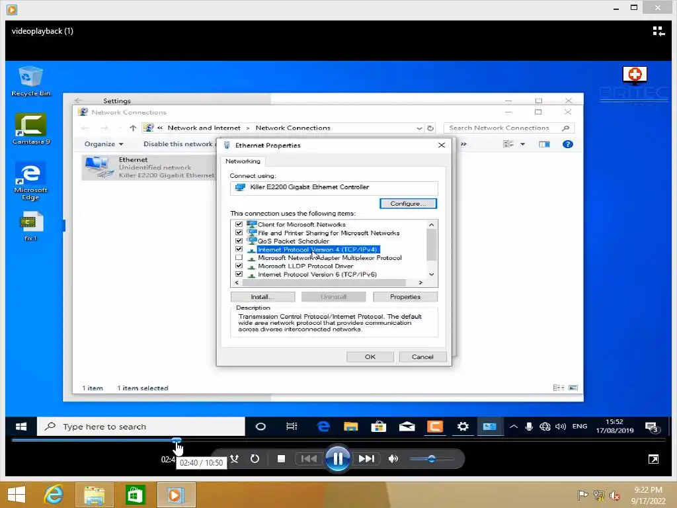Open the change view dropdown arrow
Screen dimensions: 677x508
[522, 144]
